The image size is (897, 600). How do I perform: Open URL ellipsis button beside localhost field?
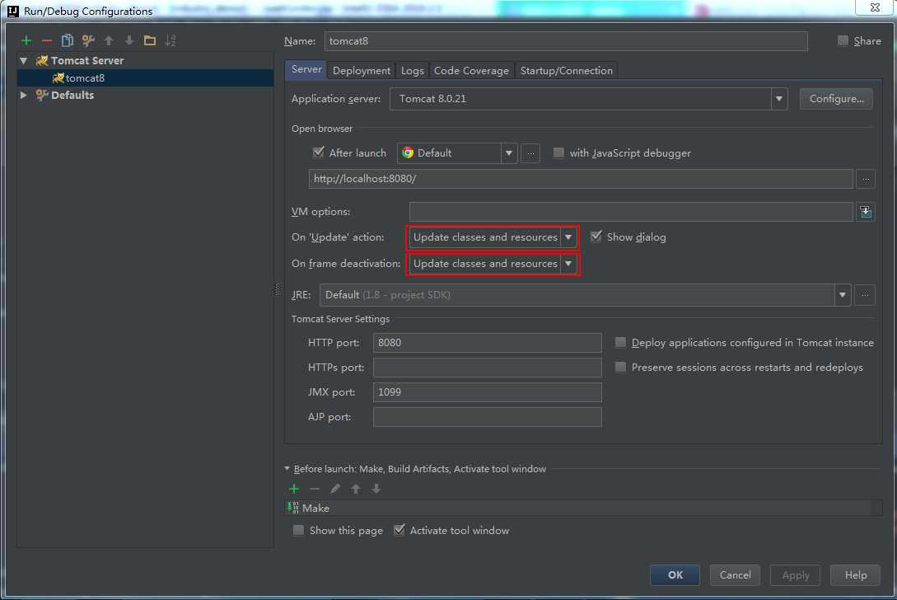[x=866, y=179]
